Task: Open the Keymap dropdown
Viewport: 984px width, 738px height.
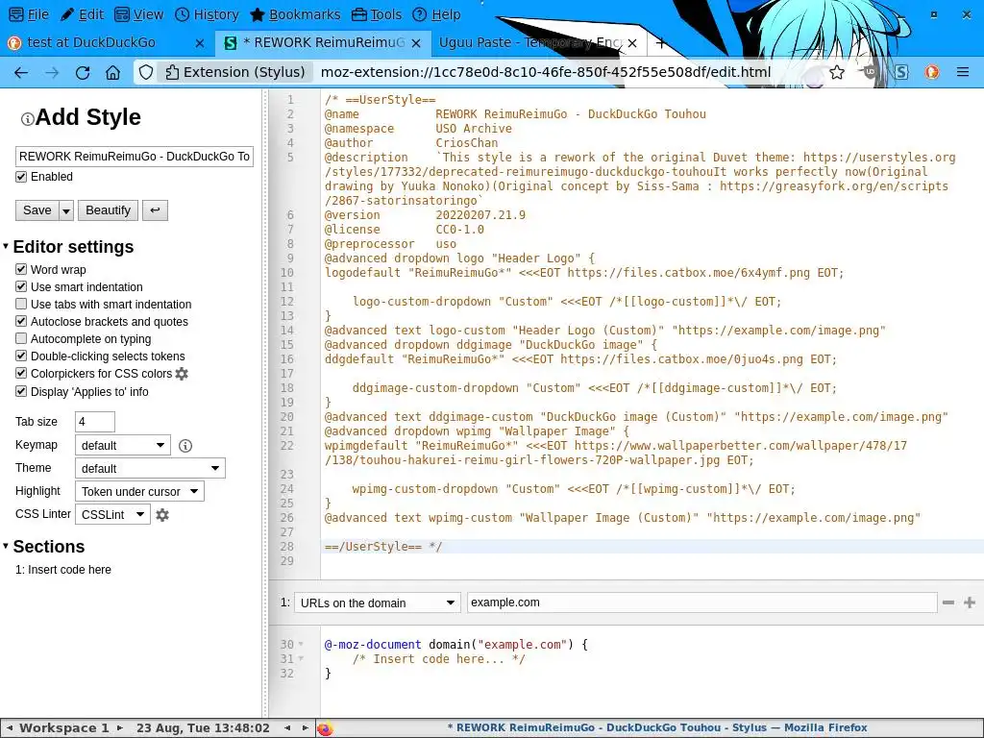Action: [122, 446]
